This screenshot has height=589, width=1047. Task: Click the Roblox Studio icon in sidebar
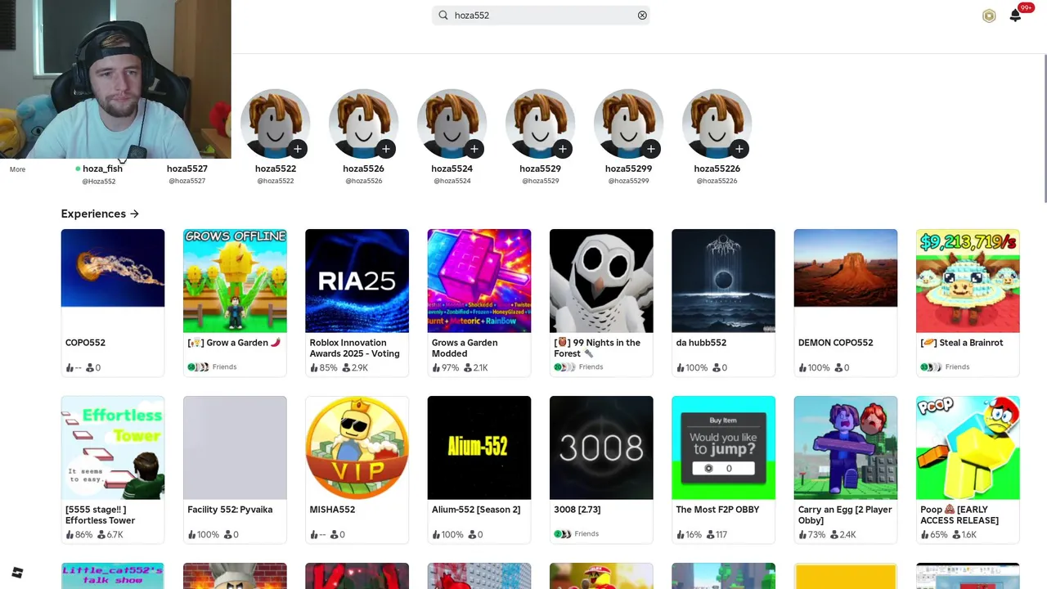tap(17, 573)
